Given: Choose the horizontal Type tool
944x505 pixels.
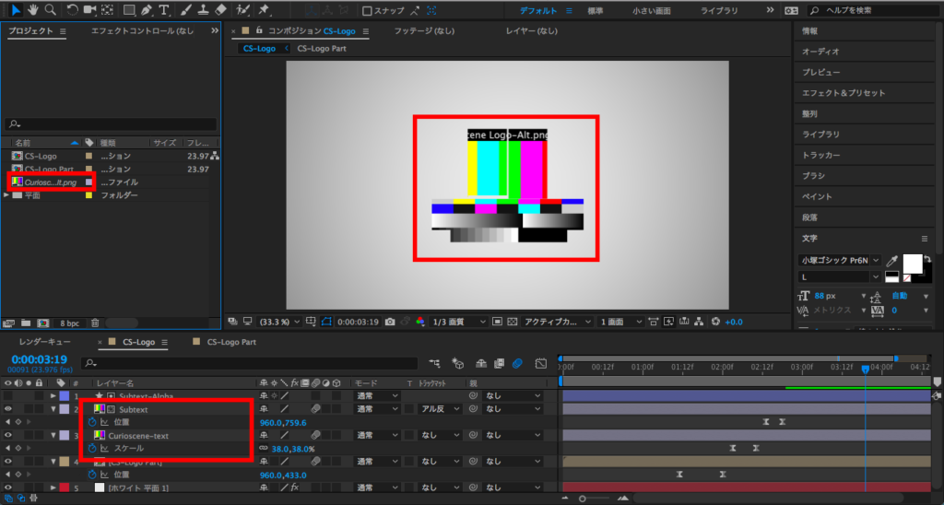Looking at the screenshot, I should pyautogui.click(x=164, y=10).
